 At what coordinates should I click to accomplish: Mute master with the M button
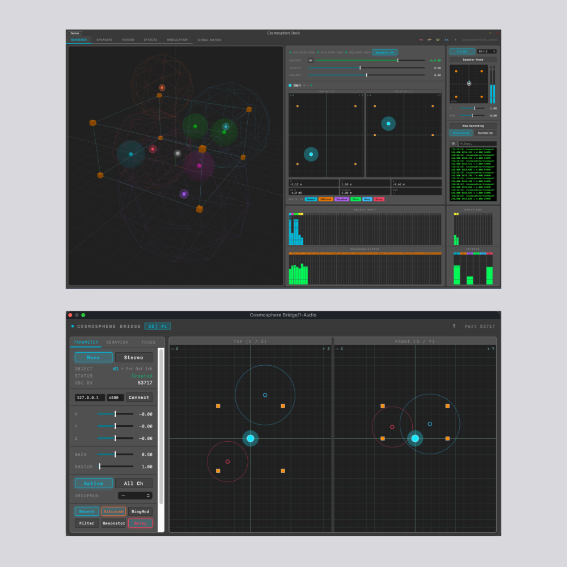(310, 61)
